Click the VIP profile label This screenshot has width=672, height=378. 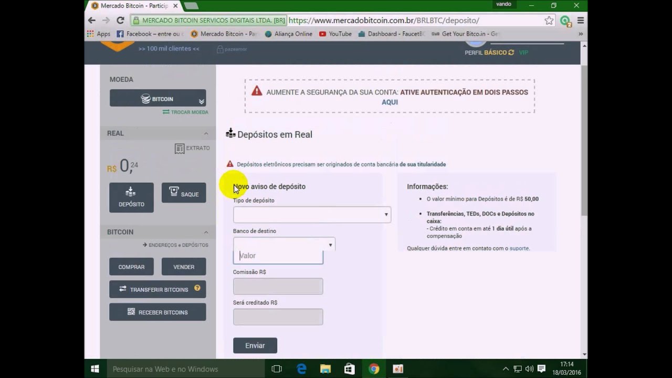523,52
